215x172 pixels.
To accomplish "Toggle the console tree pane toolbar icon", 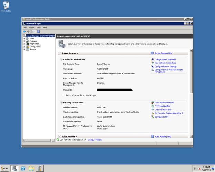I will 33,32.
